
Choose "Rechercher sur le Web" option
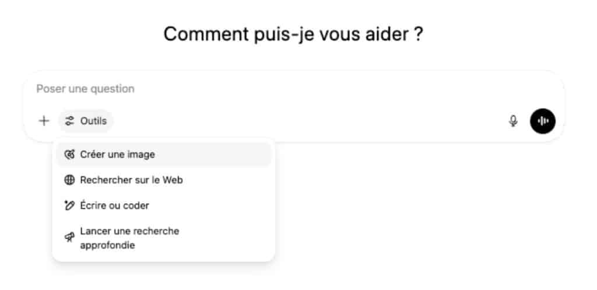click(x=164, y=180)
